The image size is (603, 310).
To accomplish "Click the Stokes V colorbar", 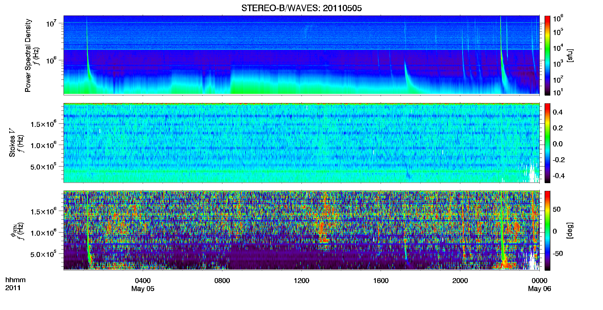I will pos(547,143).
